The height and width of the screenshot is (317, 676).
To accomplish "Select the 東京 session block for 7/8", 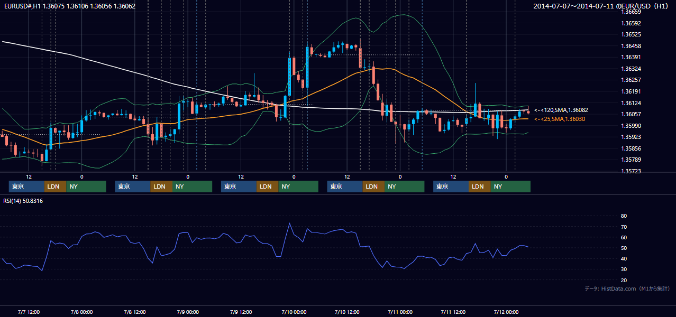I will click(x=133, y=187).
